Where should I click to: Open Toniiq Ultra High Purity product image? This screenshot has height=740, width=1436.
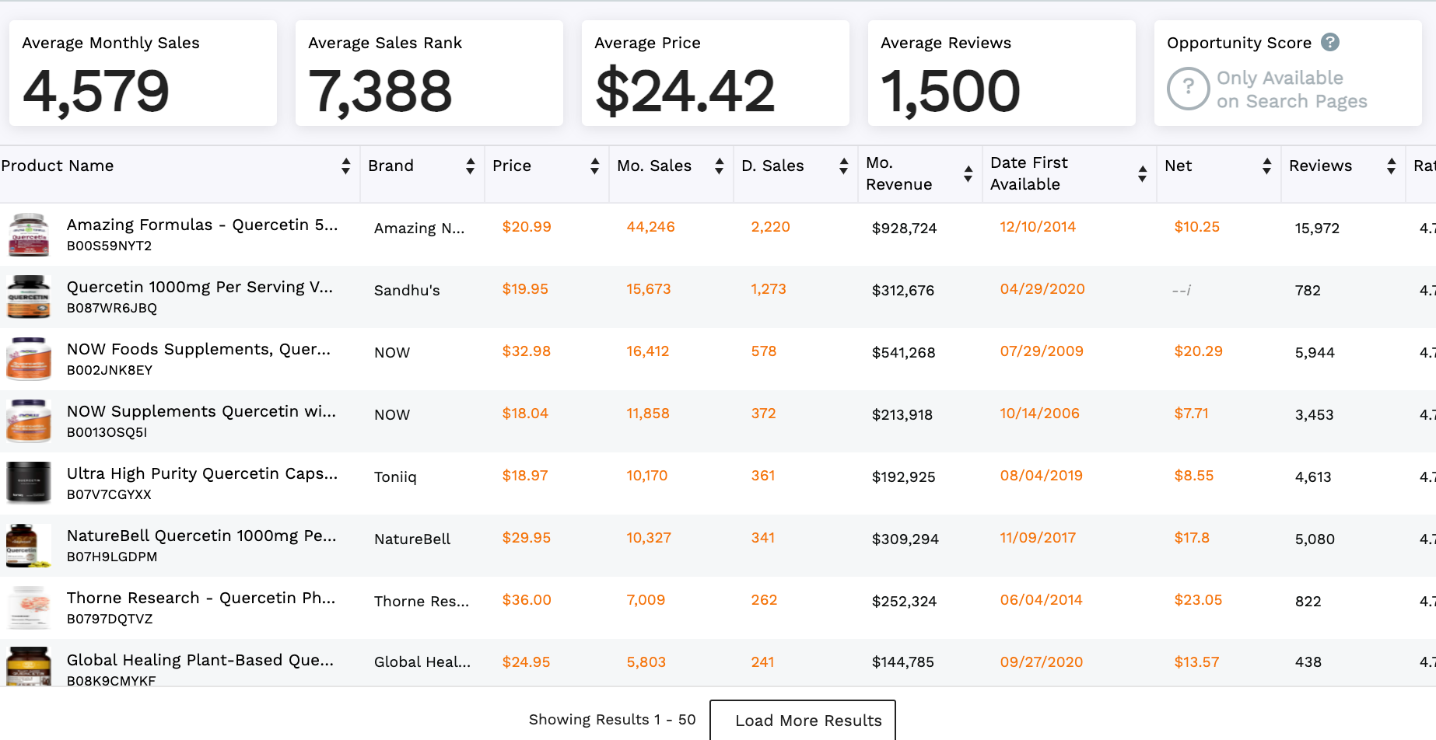(29, 483)
